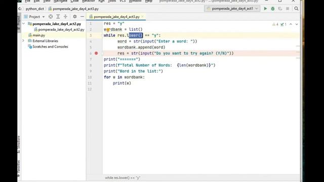Select External Libraries tree item
324x182 pixels.
[x=45, y=41]
